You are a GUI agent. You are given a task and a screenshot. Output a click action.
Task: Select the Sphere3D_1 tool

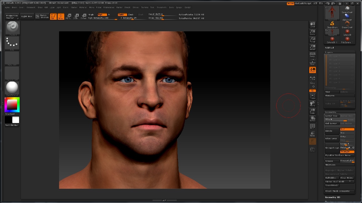pos(332,40)
